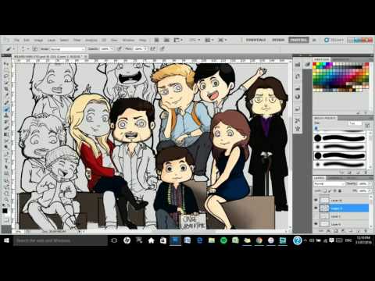Open the Filter menu
Viewport: 375px width, 281px height.
77,40
